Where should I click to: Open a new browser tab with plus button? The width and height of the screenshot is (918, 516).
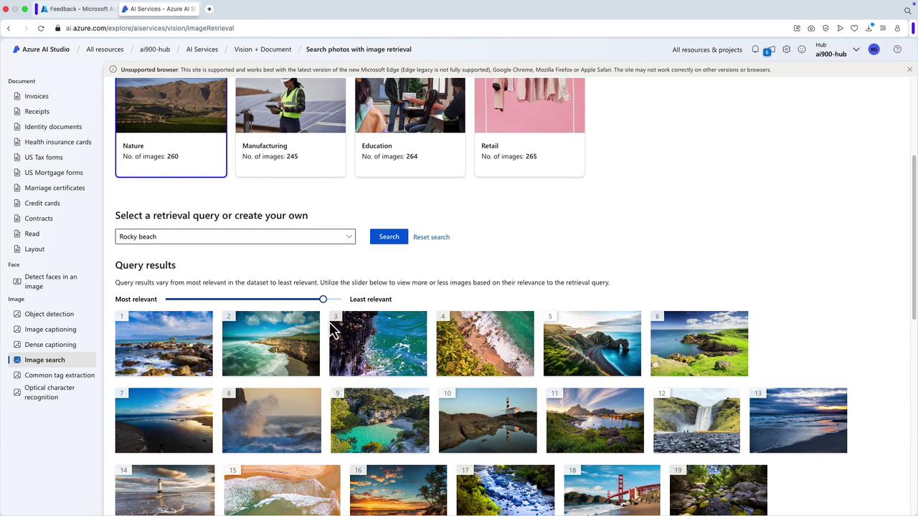pos(209,9)
